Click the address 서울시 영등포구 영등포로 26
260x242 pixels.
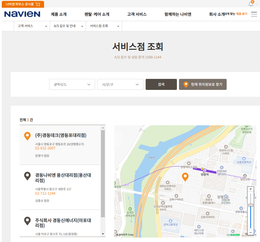tap(60, 144)
